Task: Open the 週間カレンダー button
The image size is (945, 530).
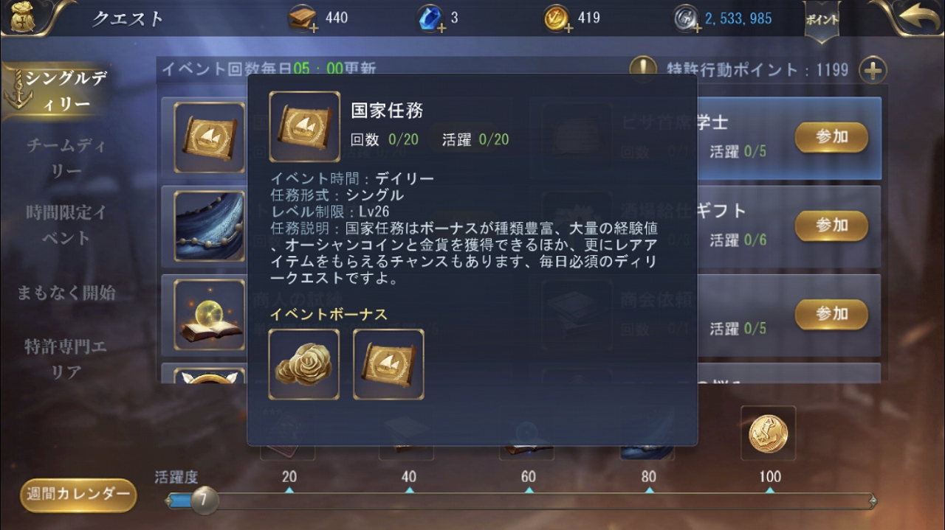Action: point(78,495)
